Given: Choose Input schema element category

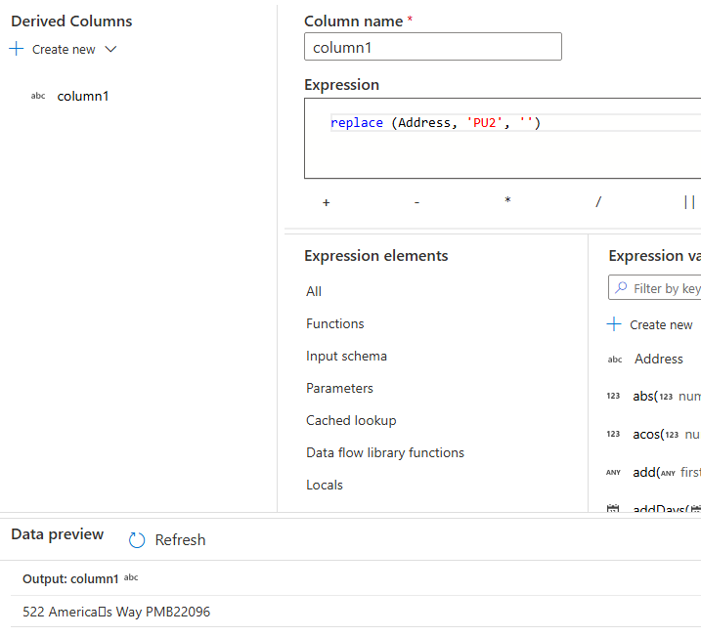Looking at the screenshot, I should (346, 356).
